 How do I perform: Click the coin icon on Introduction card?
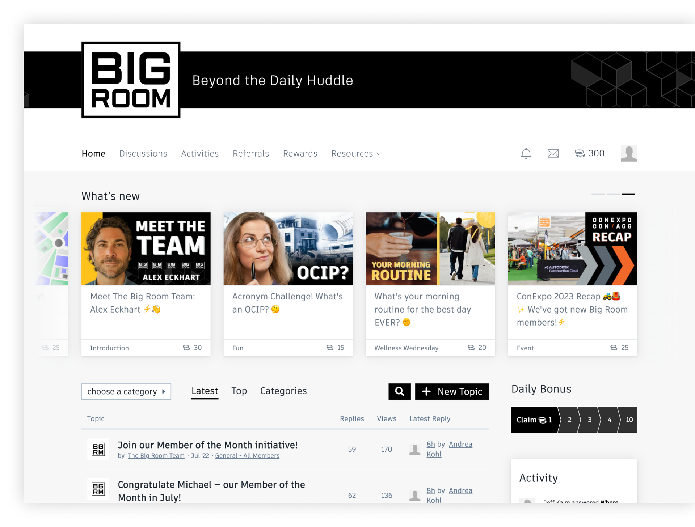(x=186, y=348)
